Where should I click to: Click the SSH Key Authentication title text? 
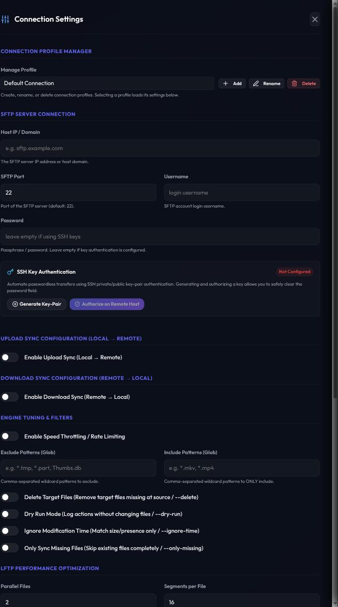[x=46, y=272]
